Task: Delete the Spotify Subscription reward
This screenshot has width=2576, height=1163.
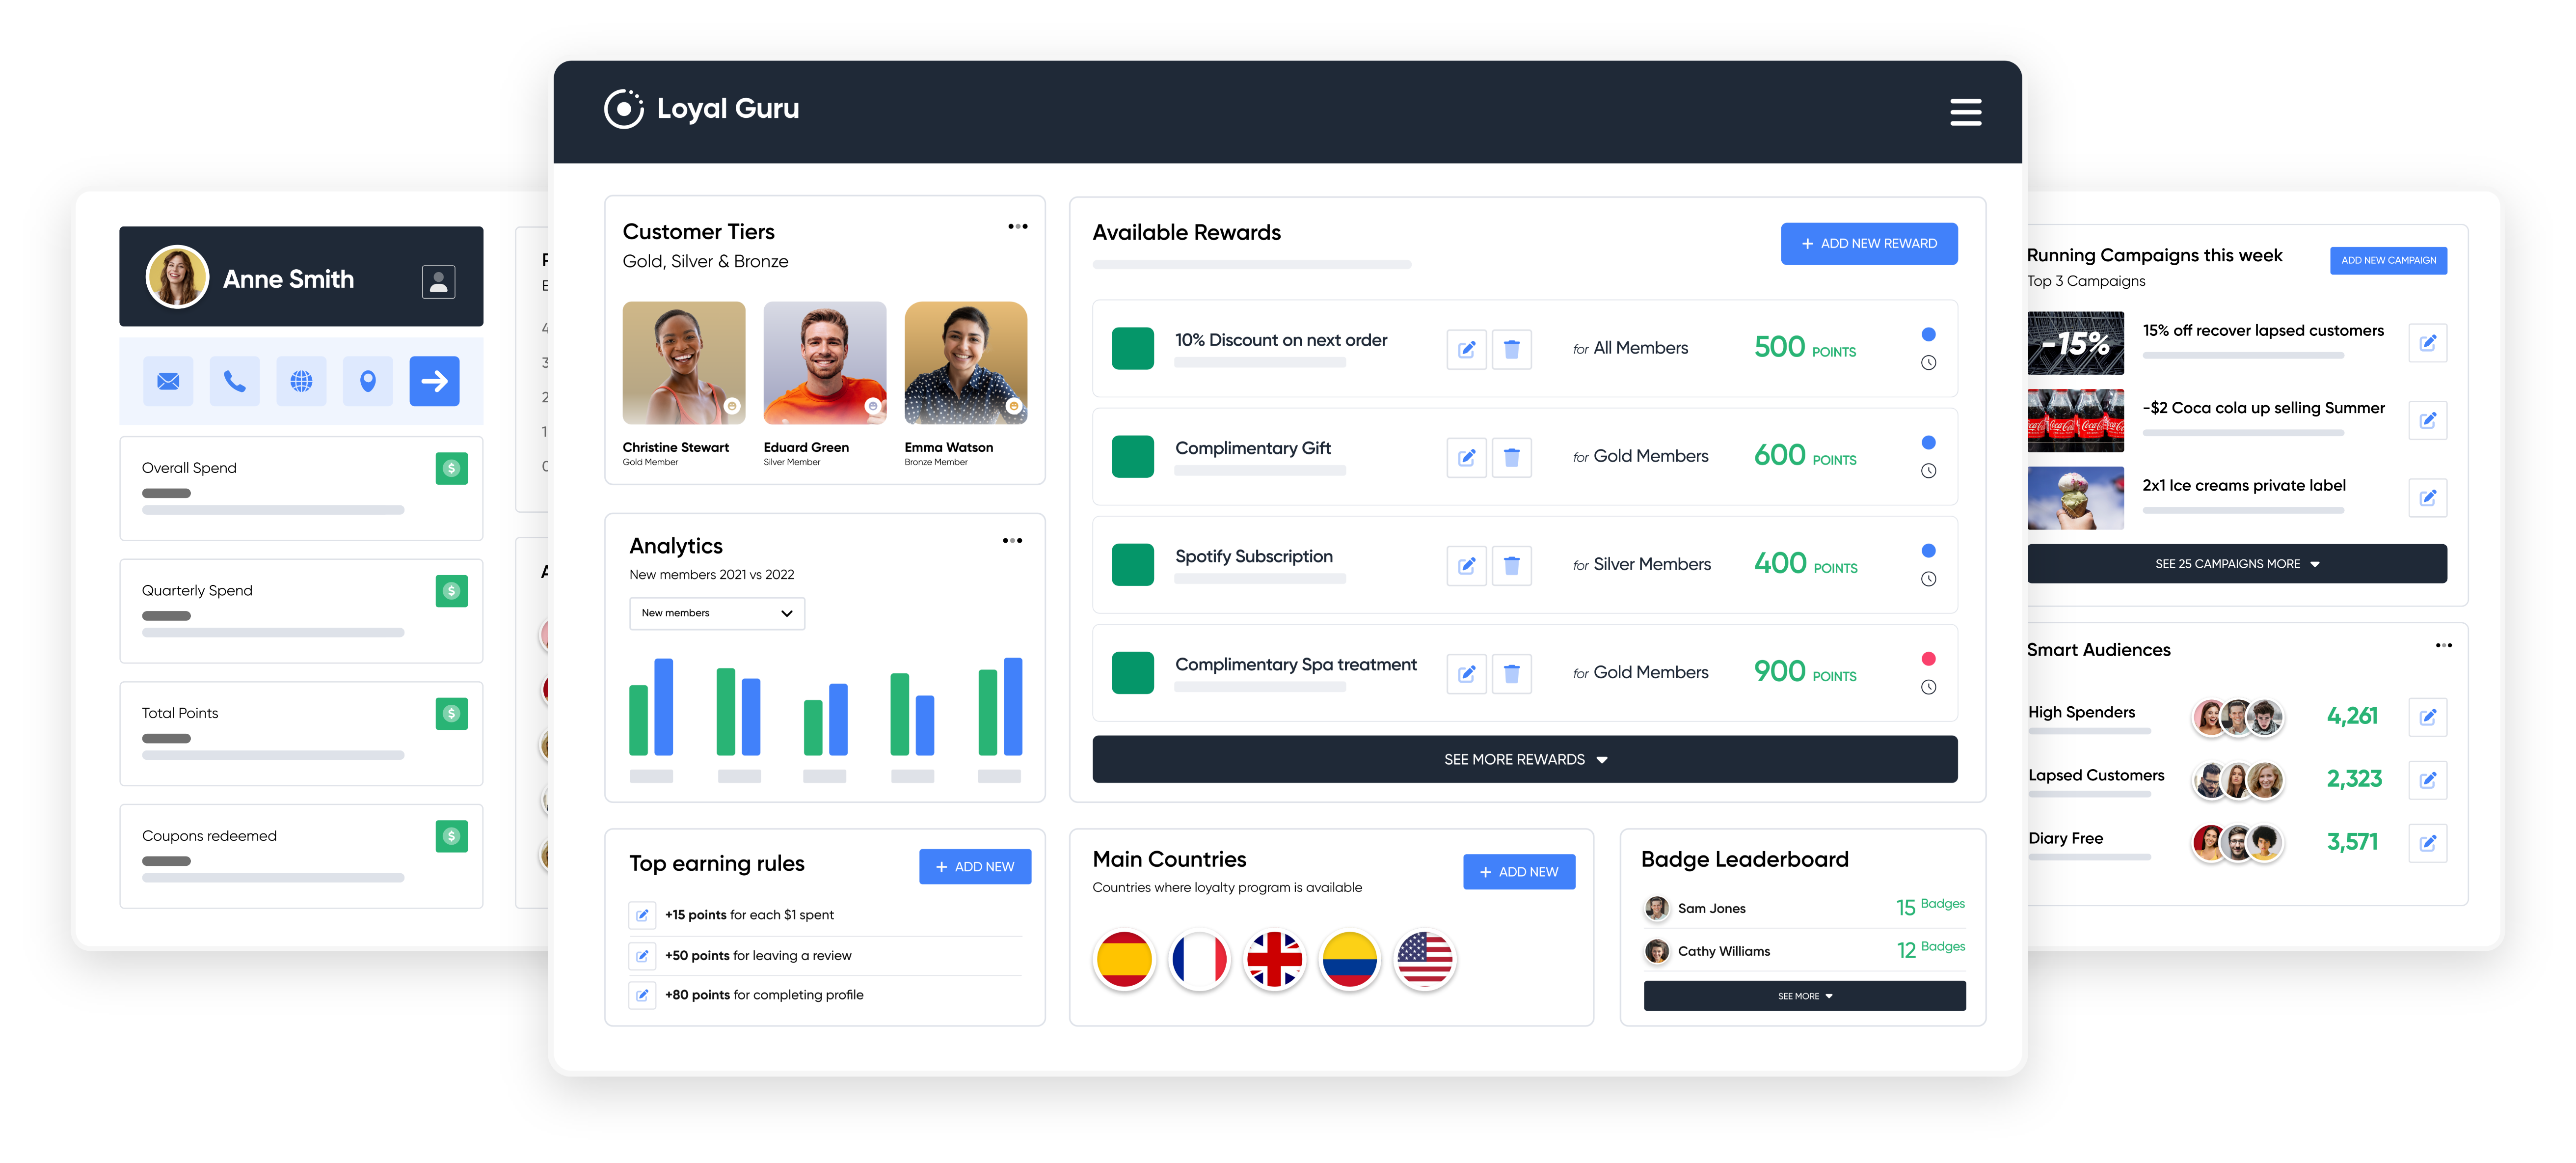Action: coord(1511,565)
